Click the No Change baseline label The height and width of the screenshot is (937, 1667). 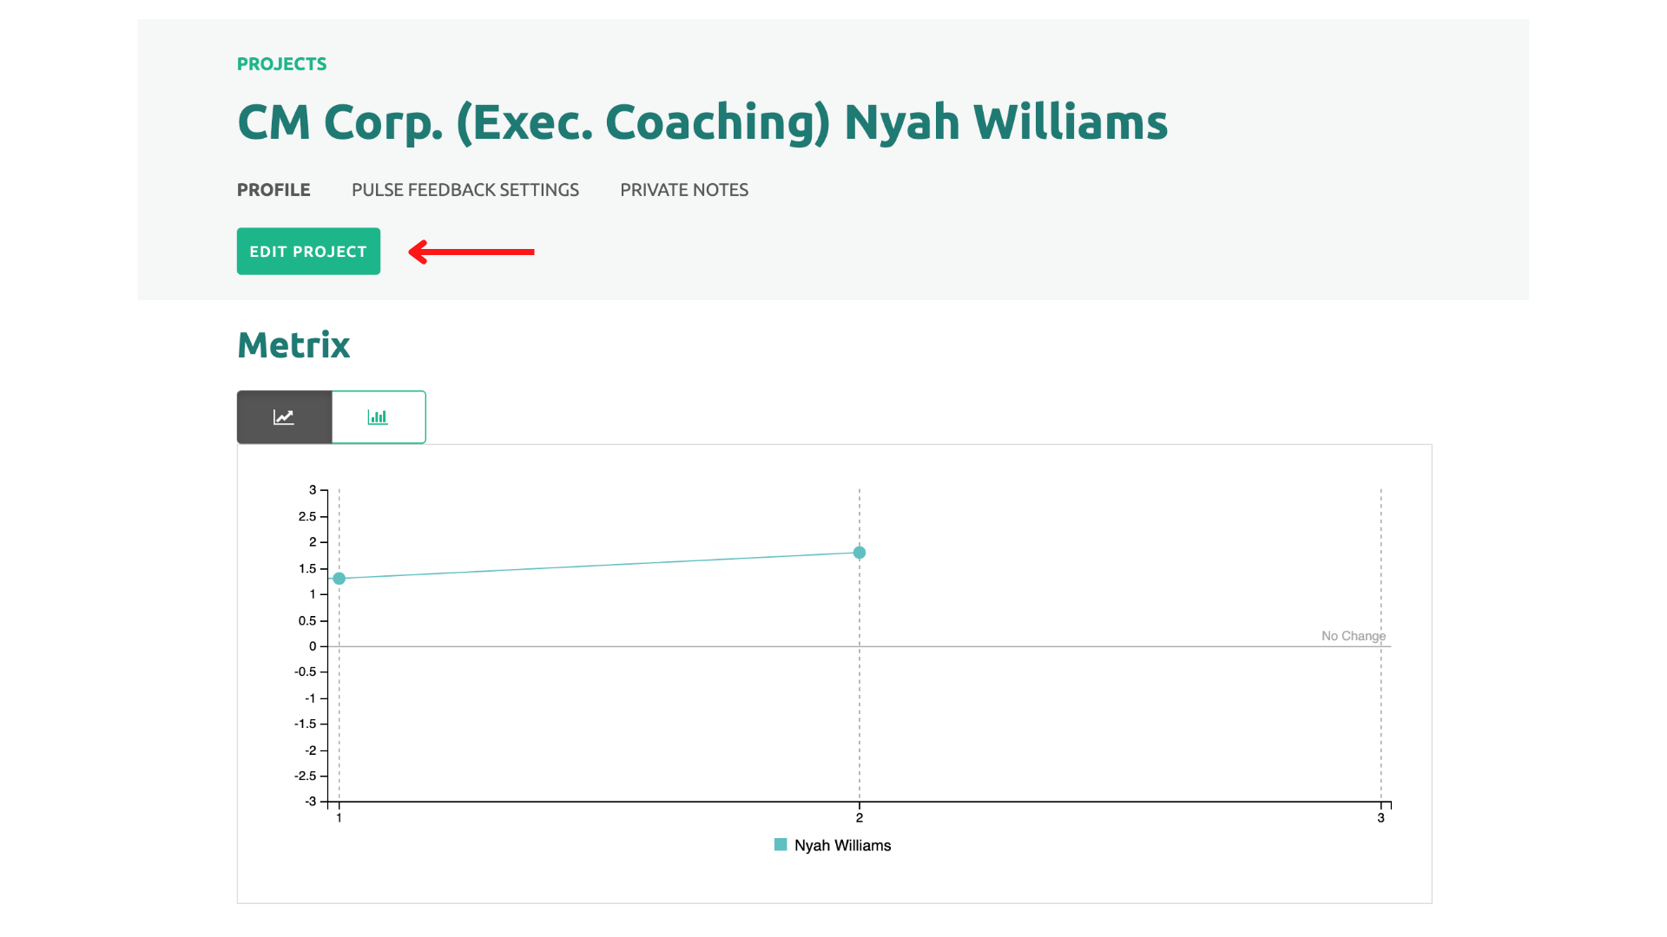(1354, 636)
